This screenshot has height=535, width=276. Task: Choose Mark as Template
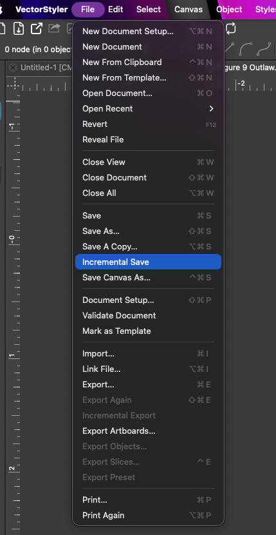pos(148,331)
